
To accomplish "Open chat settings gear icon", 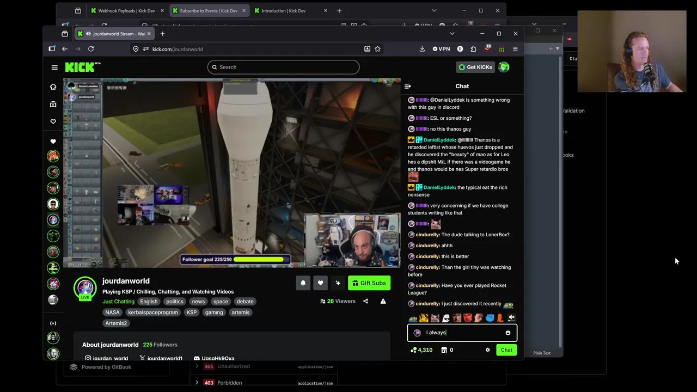I will [x=487, y=350].
